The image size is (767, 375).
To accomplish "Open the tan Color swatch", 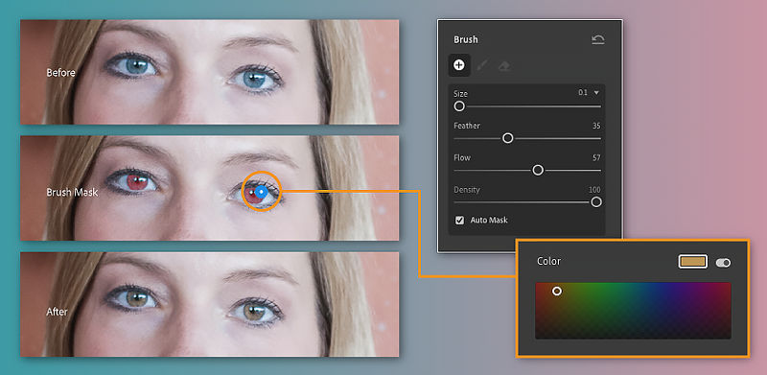I will pos(692,262).
